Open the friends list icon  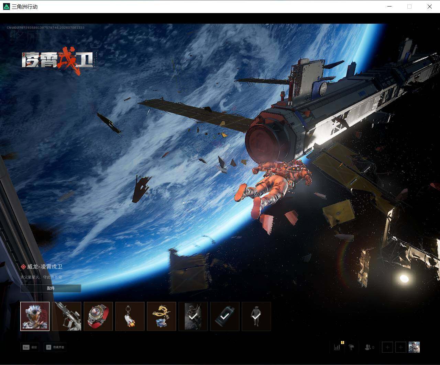tap(369, 347)
